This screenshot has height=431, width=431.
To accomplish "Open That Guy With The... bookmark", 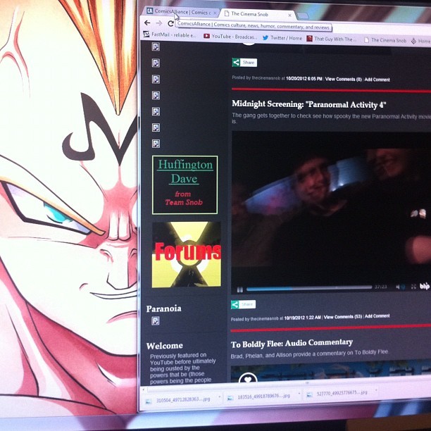I will 332,39.
